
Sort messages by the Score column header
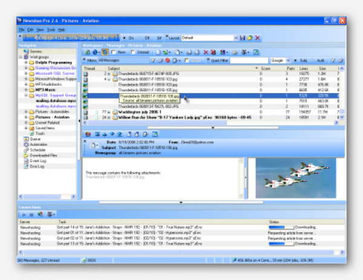[x=271, y=68]
